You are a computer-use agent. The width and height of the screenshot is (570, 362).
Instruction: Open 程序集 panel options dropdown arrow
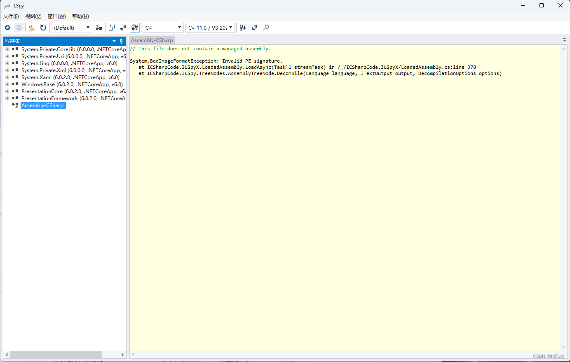click(x=114, y=41)
